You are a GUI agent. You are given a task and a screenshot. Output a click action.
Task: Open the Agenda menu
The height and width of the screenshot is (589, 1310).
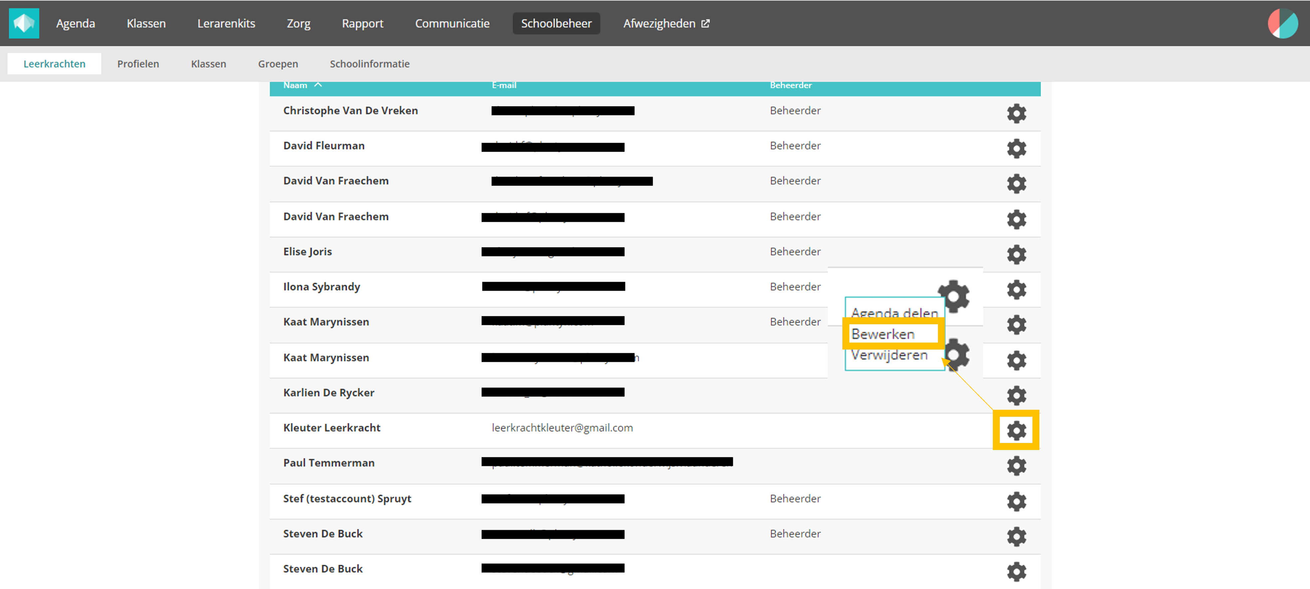(75, 23)
